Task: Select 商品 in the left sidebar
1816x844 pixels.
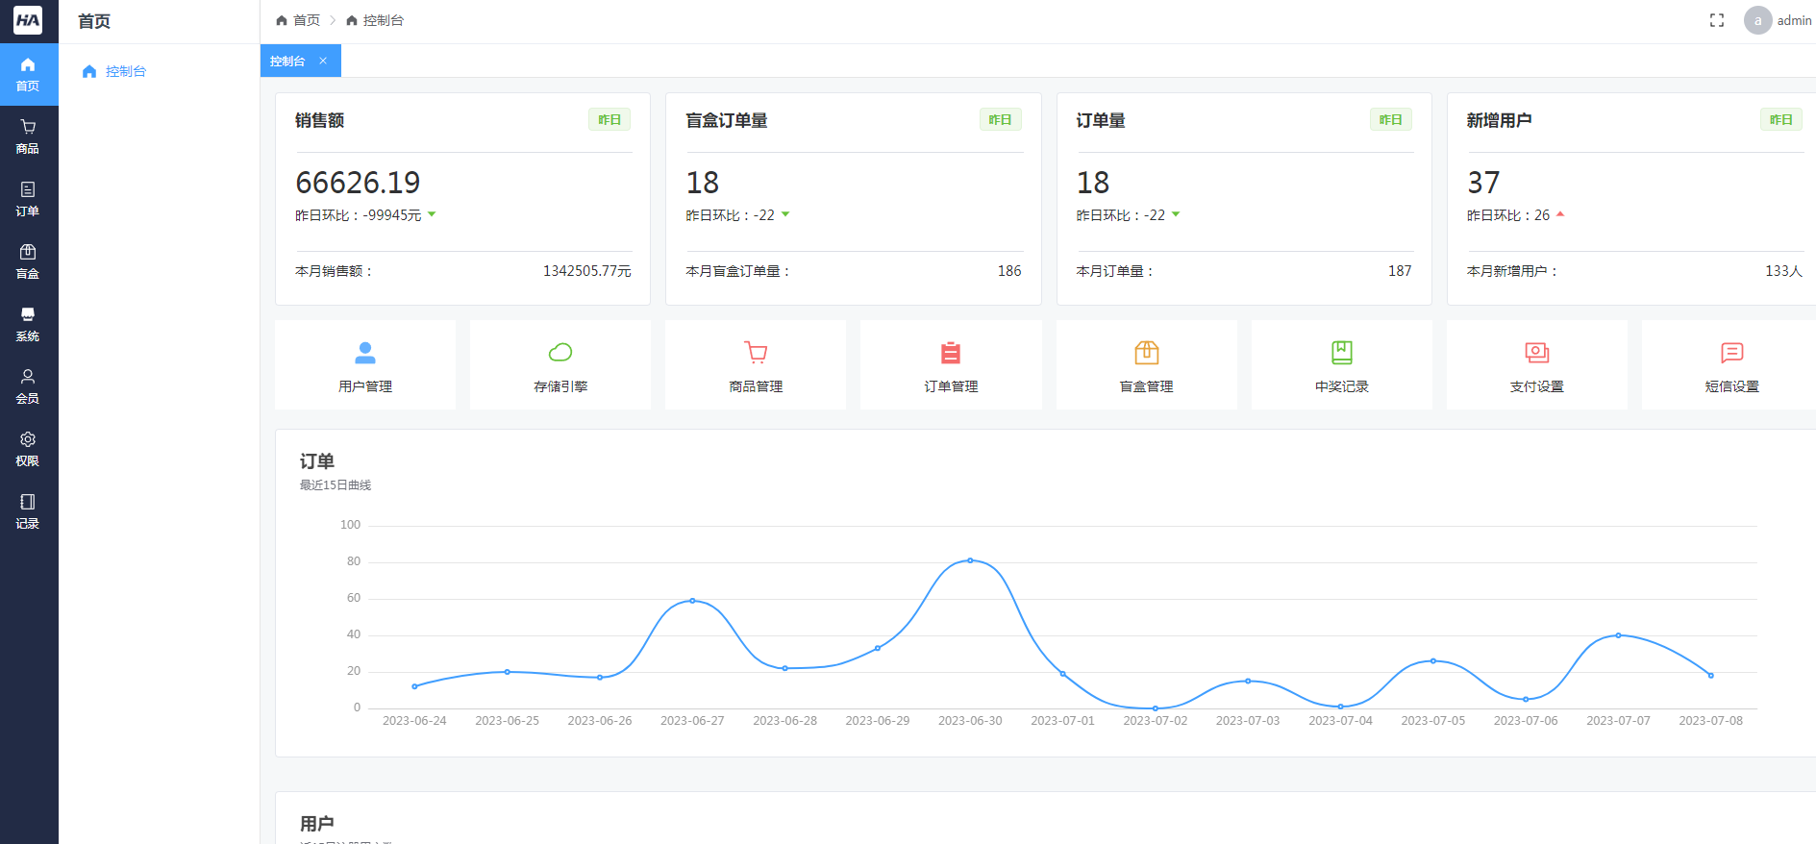Action: click(x=28, y=137)
